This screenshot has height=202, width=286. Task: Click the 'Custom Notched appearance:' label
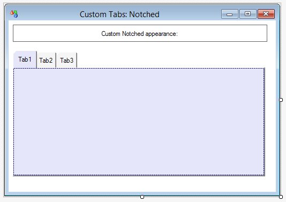(140, 33)
